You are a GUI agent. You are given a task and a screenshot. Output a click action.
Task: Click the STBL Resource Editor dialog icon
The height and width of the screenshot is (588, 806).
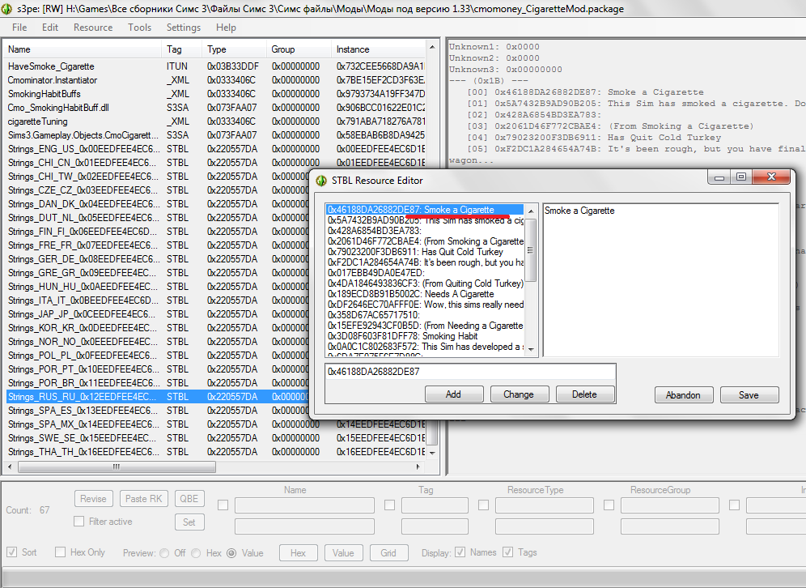pos(321,181)
